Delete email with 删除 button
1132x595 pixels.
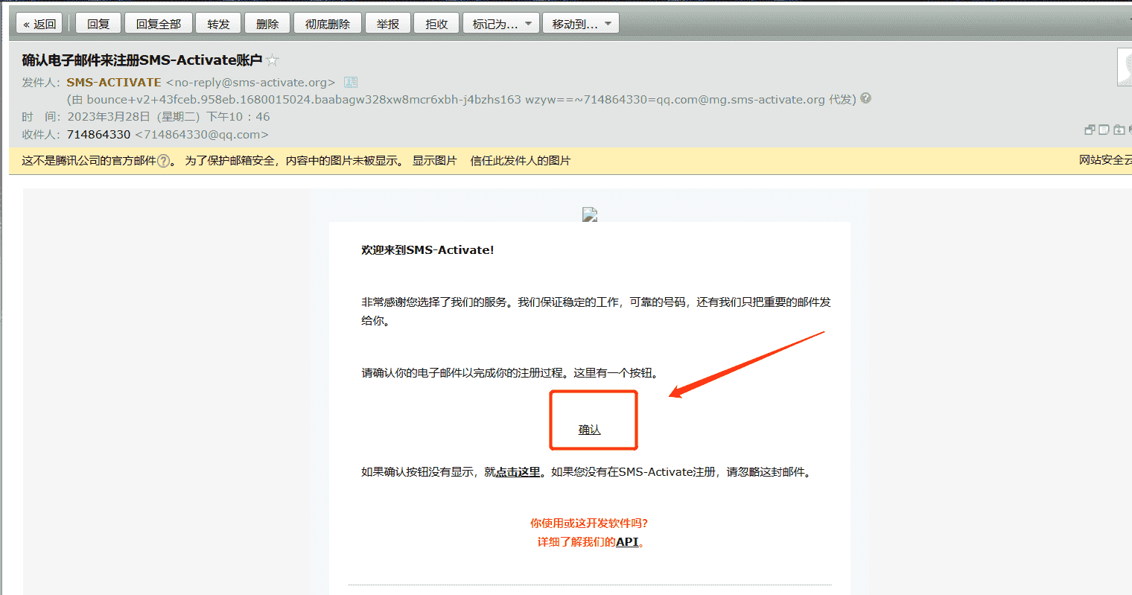click(x=267, y=24)
